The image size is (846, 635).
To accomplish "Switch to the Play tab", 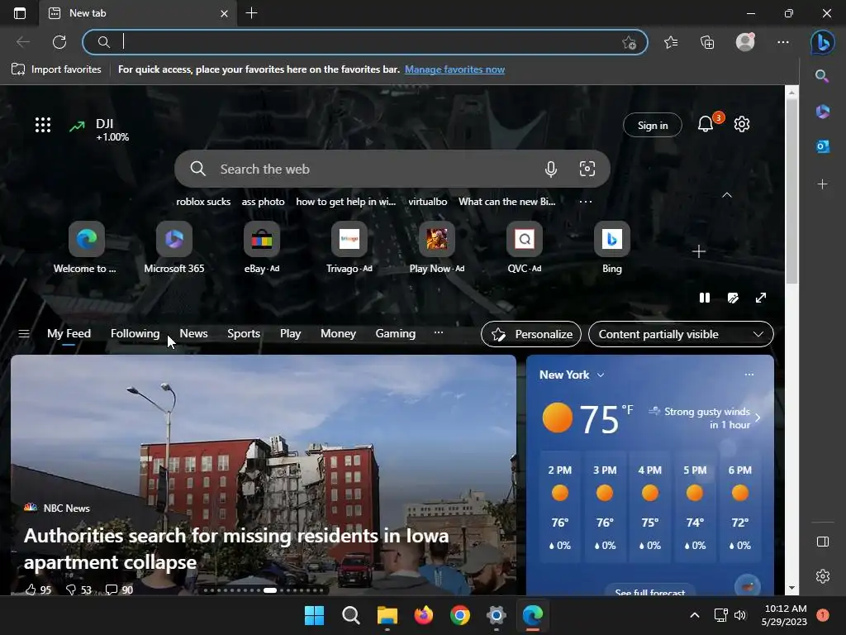I will [290, 334].
